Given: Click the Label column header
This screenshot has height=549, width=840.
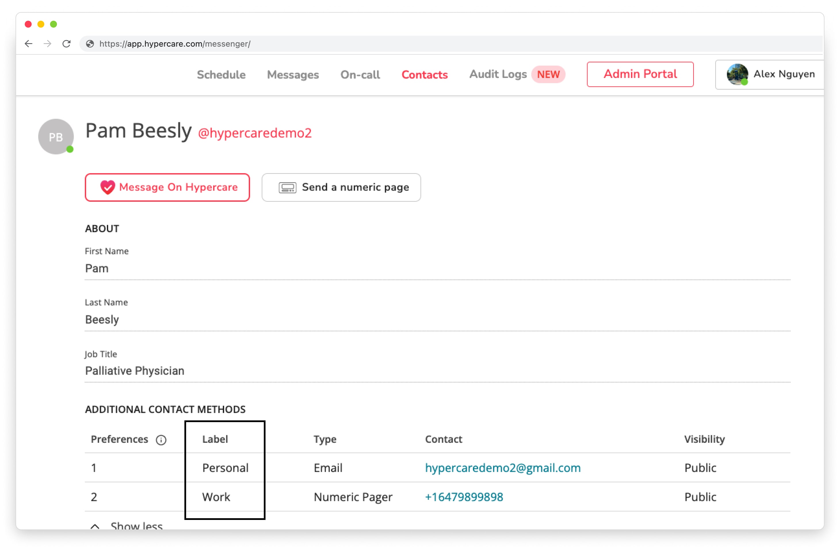Looking at the screenshot, I should tap(215, 439).
